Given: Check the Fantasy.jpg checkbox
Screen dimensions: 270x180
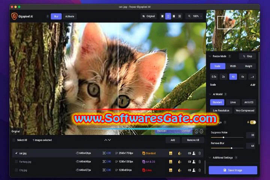Looking at the screenshot, I should coord(16,162).
